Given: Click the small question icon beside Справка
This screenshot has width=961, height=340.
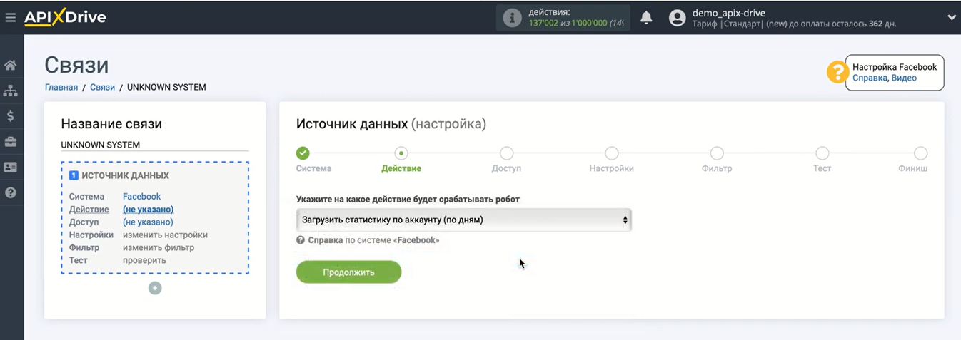Looking at the screenshot, I should (301, 240).
